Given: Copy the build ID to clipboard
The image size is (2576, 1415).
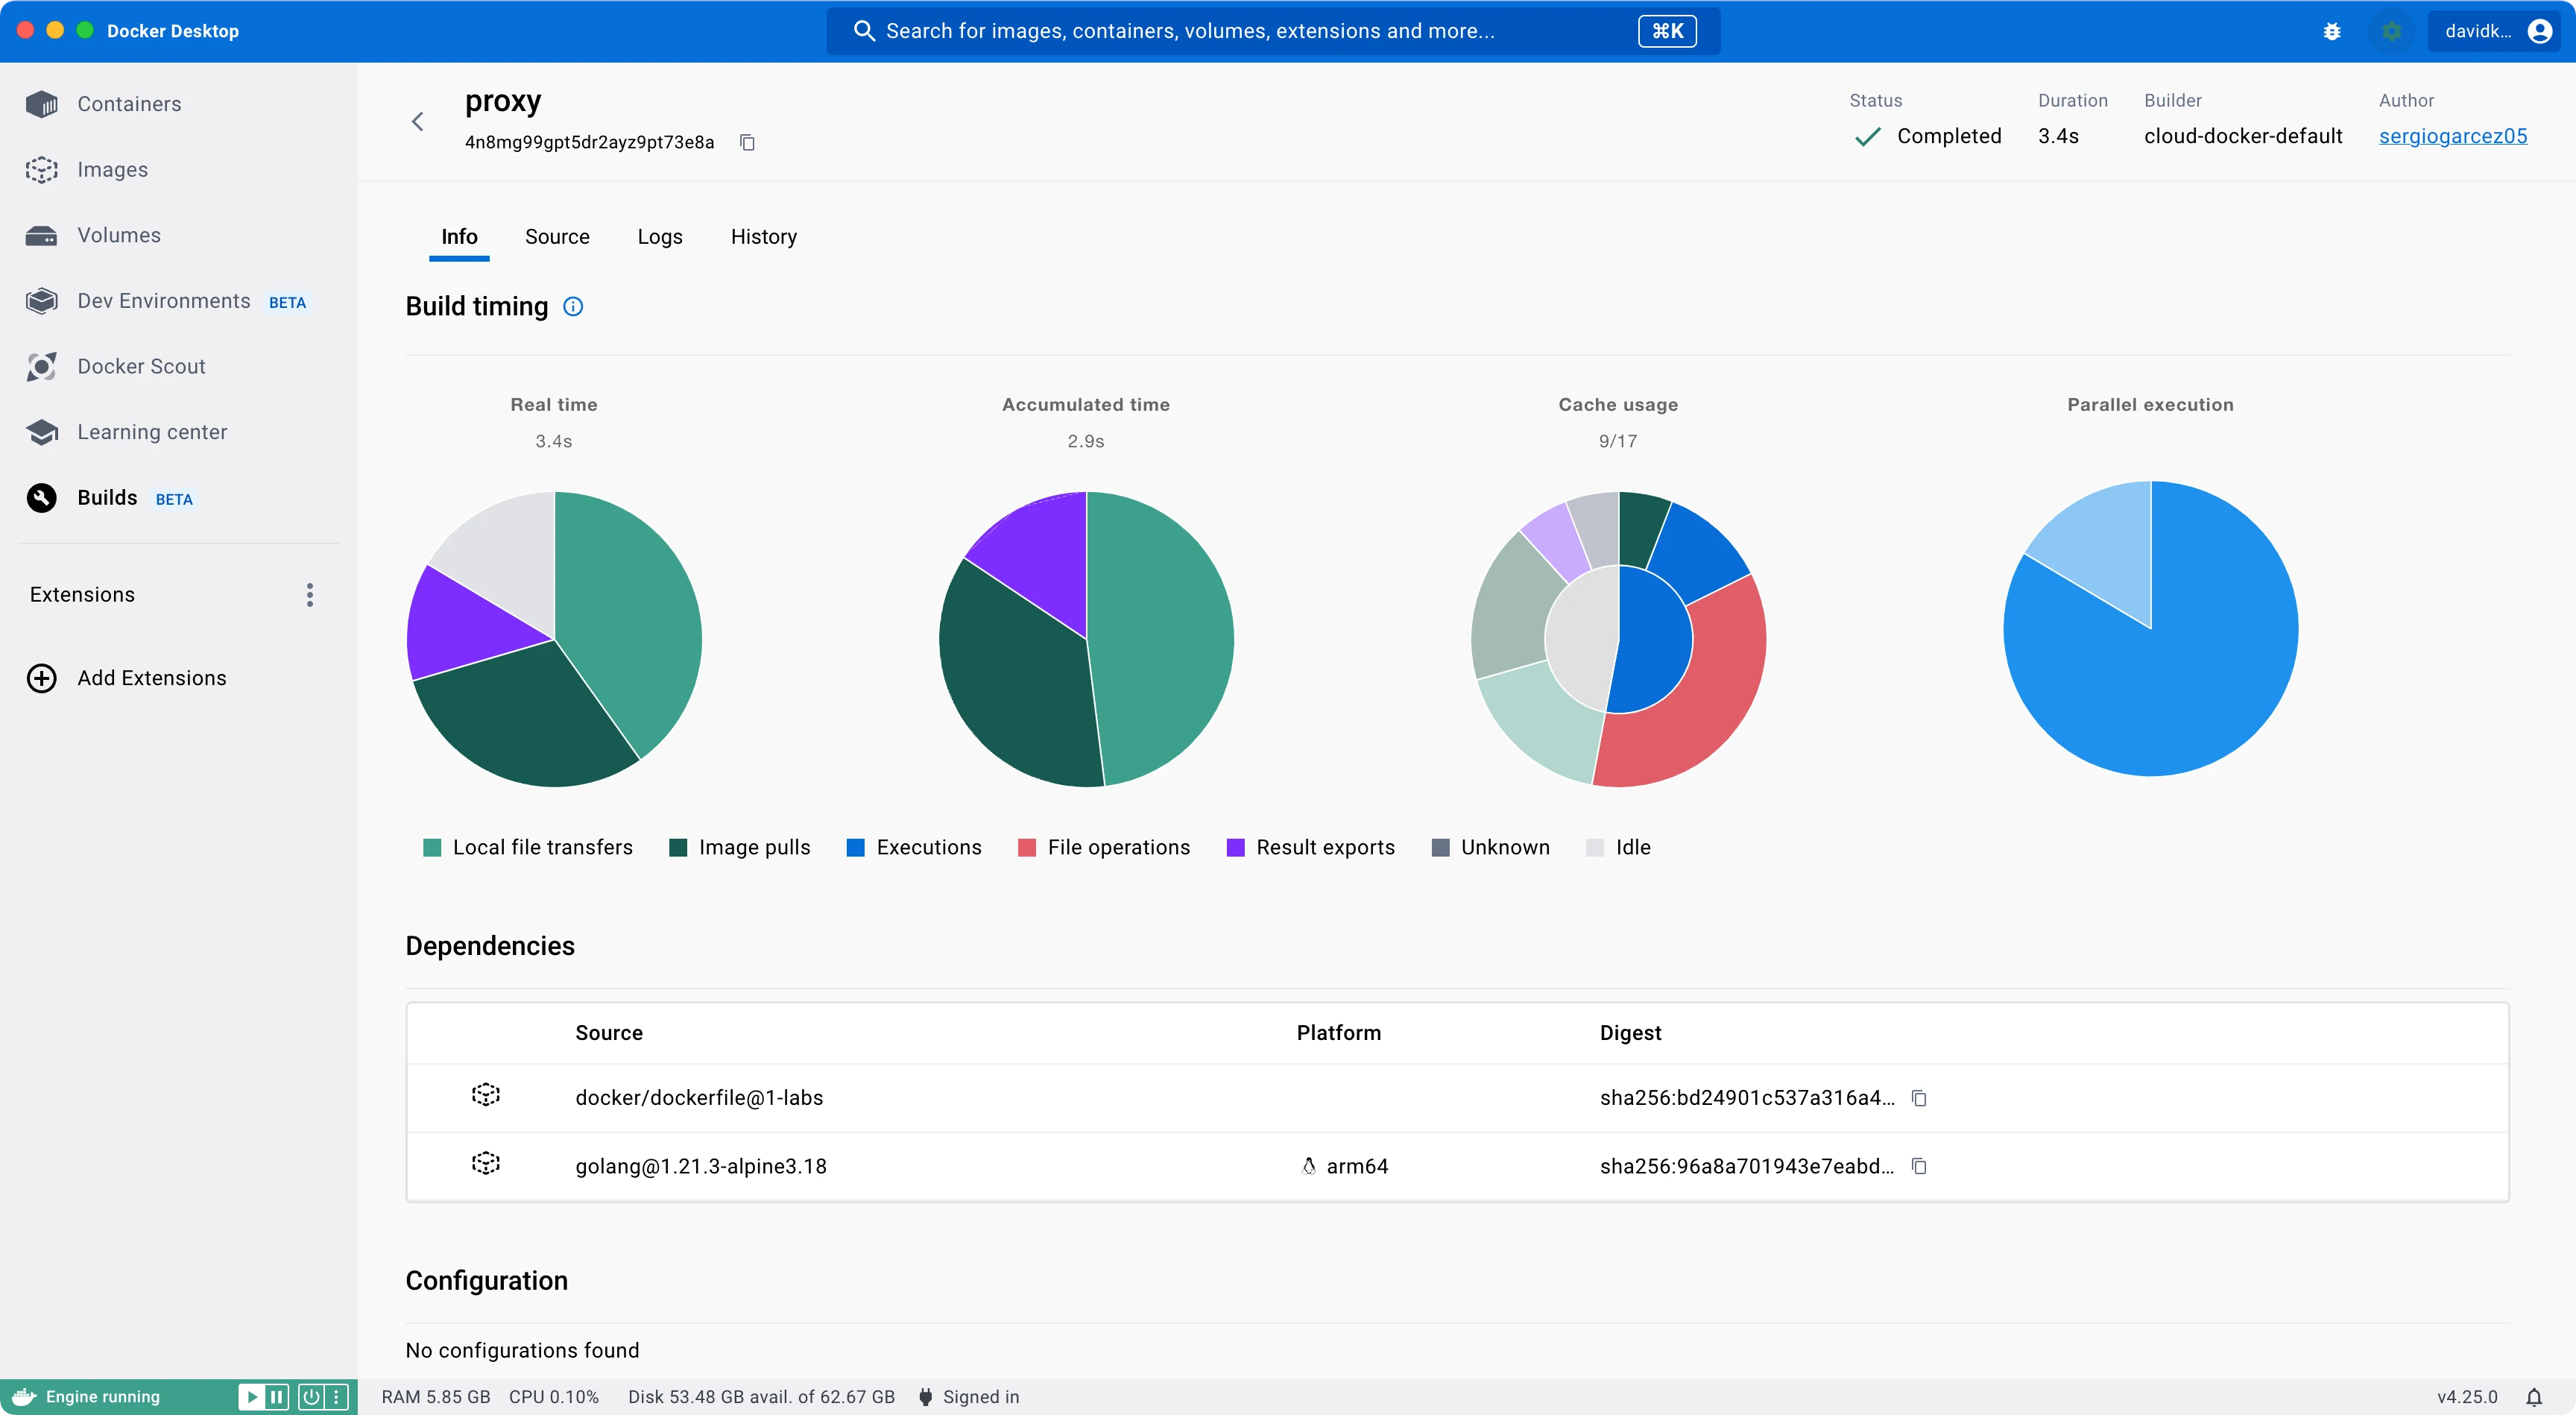Looking at the screenshot, I should coord(747,143).
